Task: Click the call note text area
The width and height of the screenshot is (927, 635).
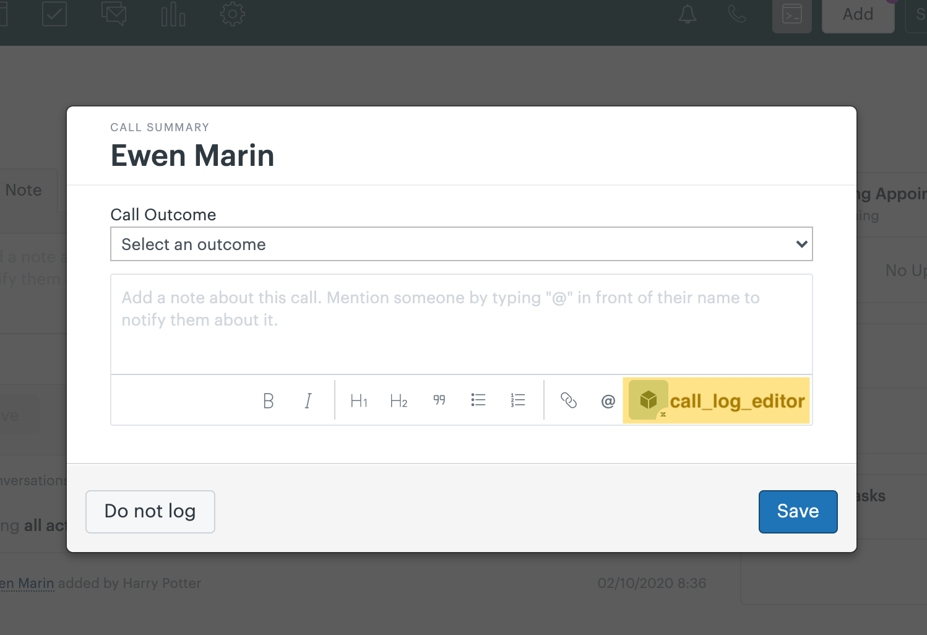Action: (x=461, y=324)
